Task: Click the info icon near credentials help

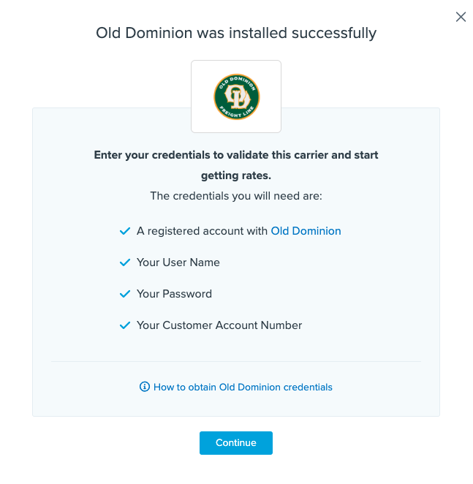Action: (x=145, y=387)
